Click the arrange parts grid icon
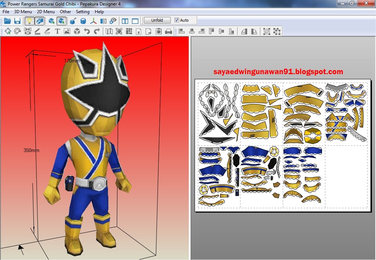The image size is (376, 260). click(129, 31)
